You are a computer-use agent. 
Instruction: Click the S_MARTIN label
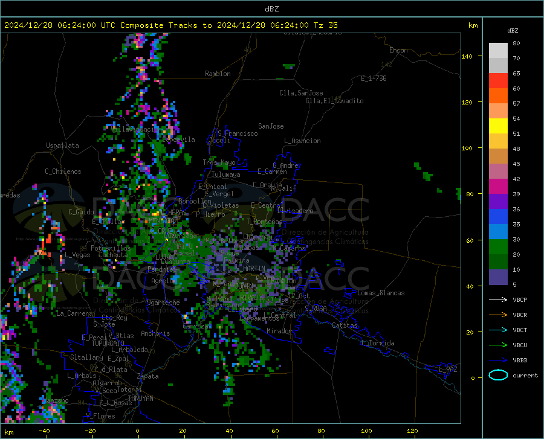pyautogui.click(x=250, y=269)
